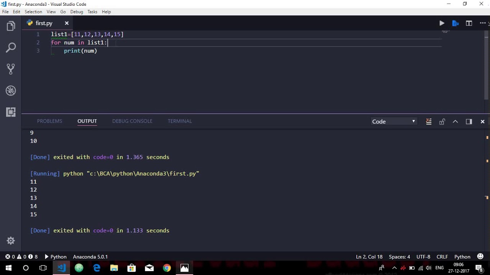490x275 pixels.
Task: Split the editor
Action: 469,23
